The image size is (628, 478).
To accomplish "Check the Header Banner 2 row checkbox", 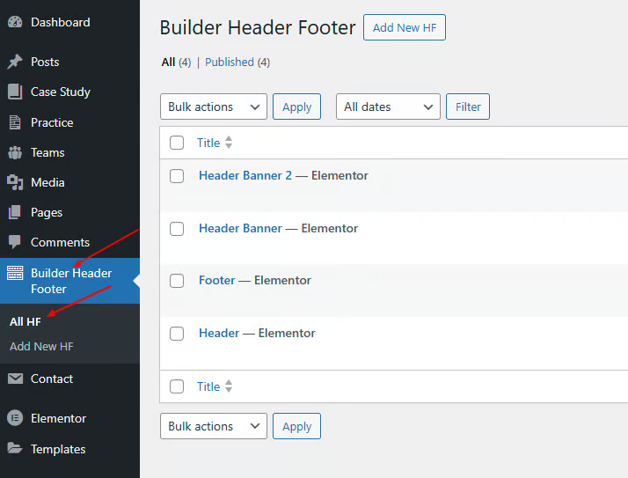I will coord(177,176).
